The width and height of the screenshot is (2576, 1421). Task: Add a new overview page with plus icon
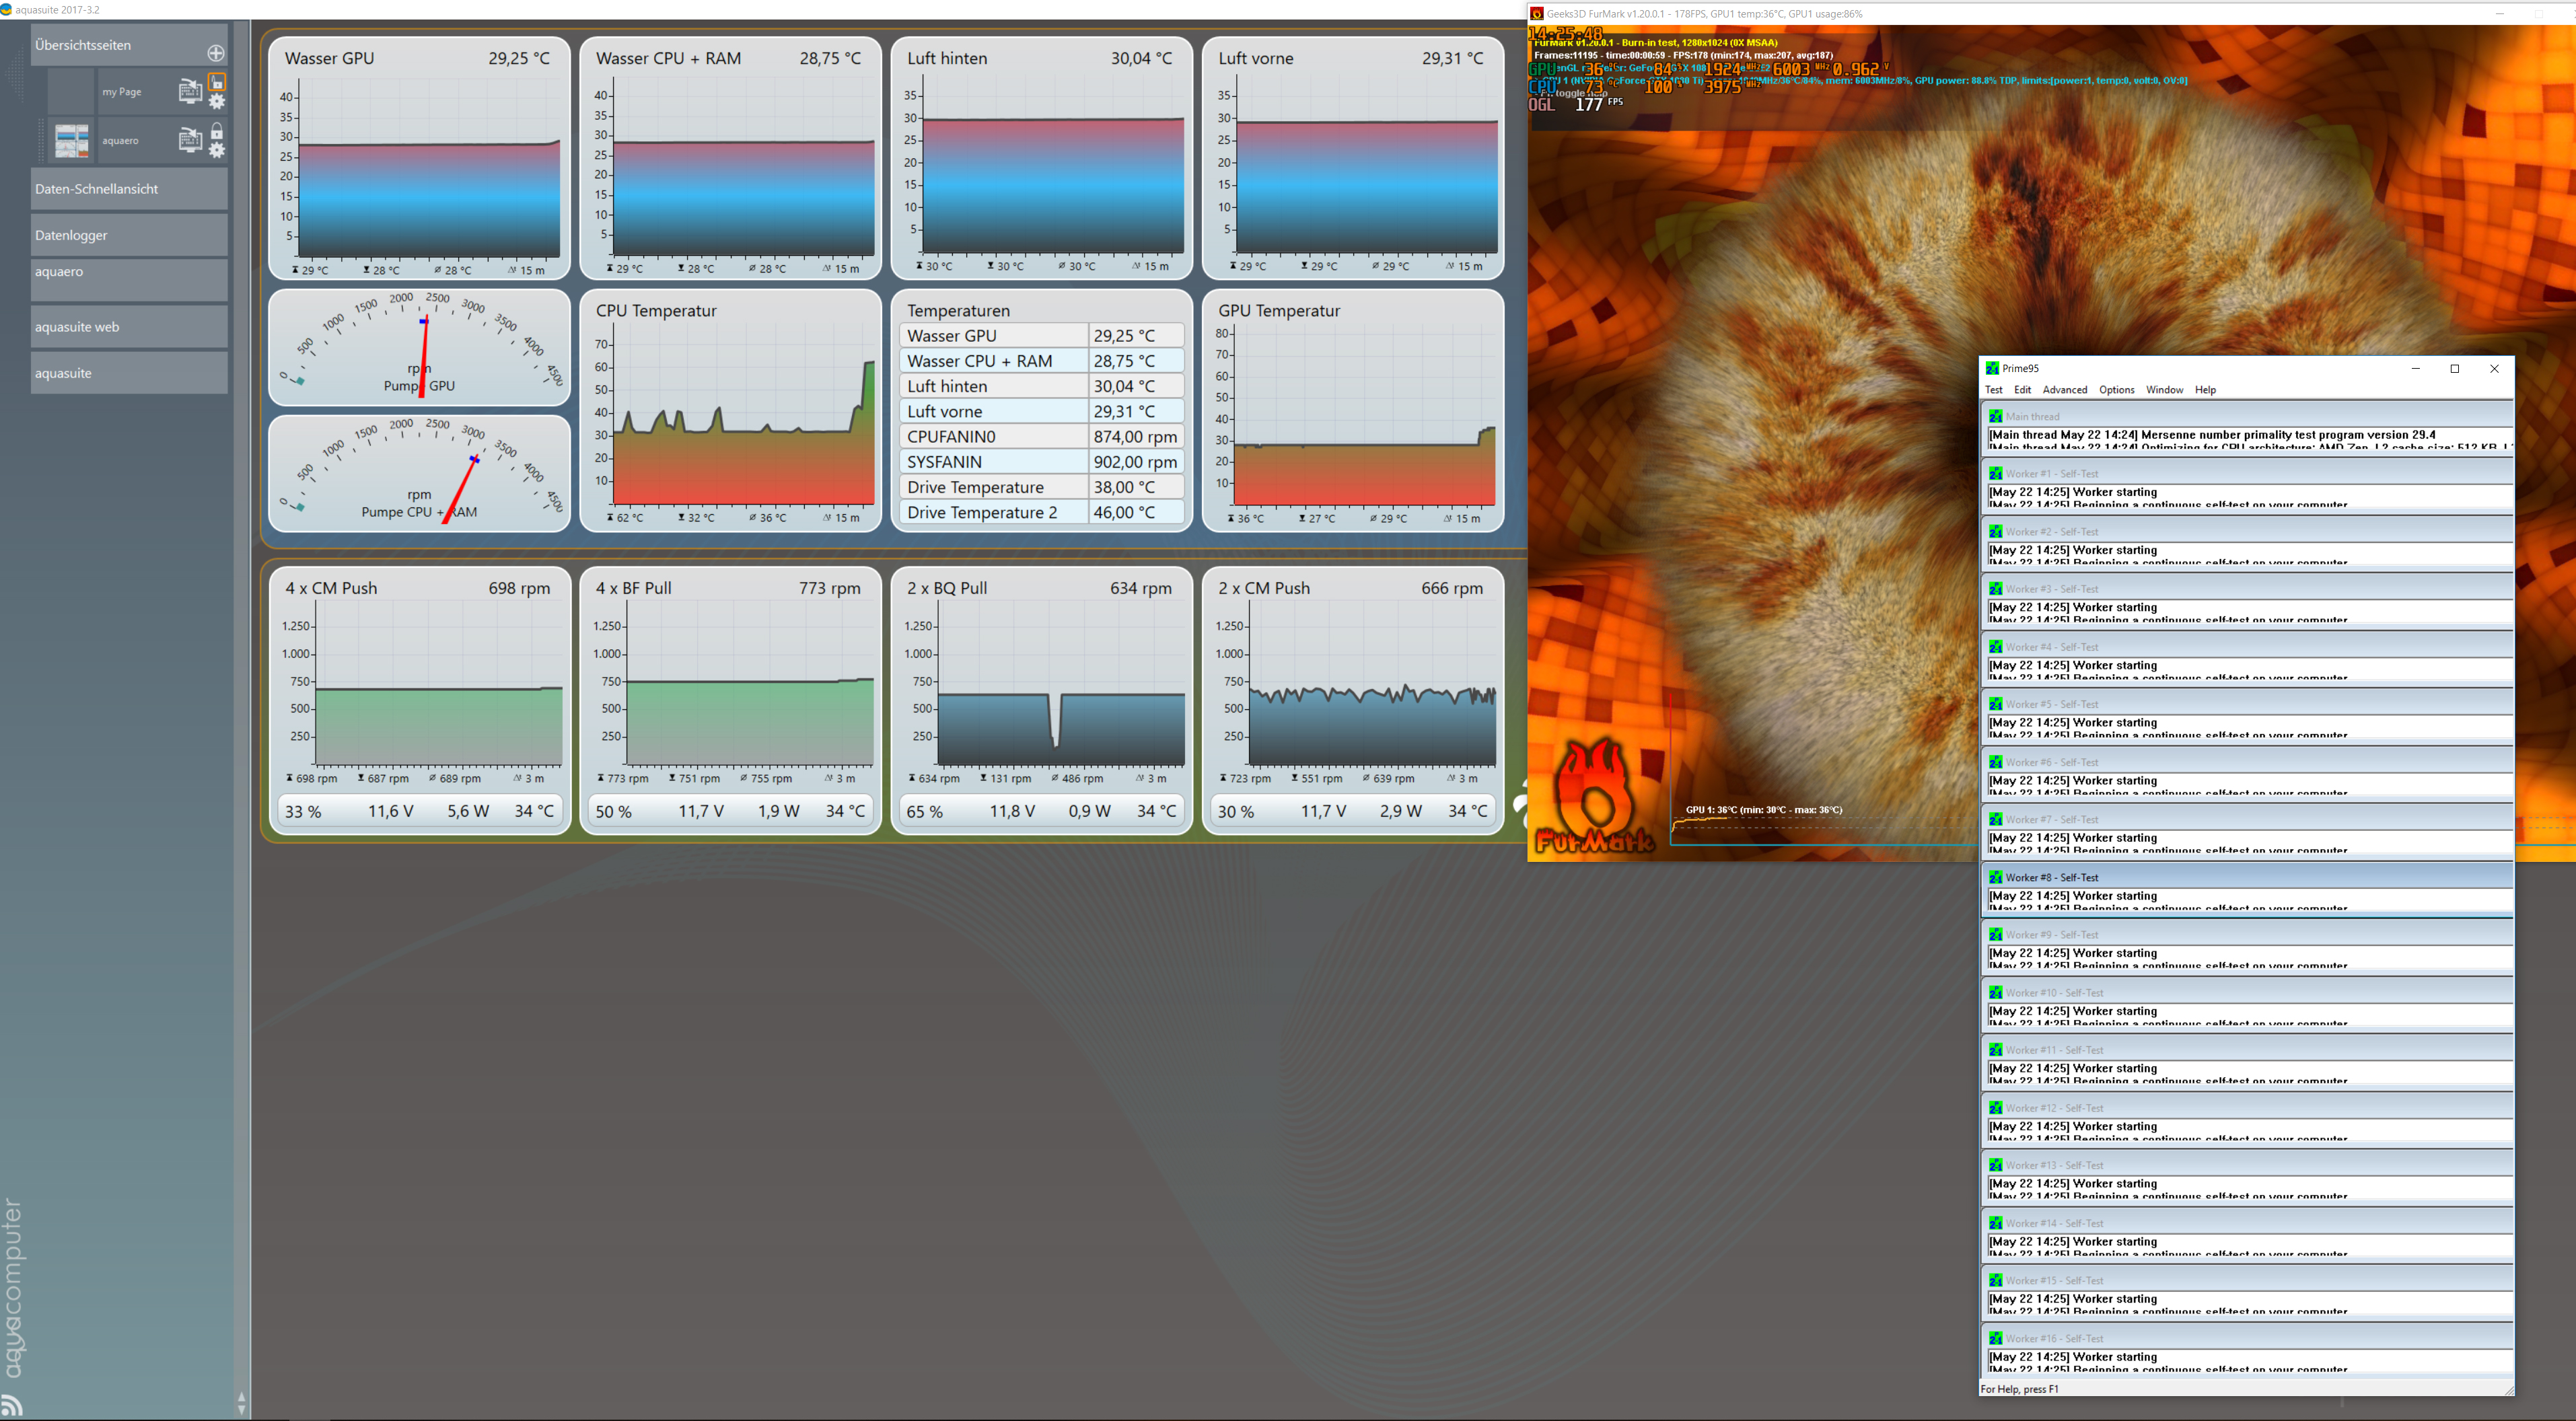tap(216, 53)
